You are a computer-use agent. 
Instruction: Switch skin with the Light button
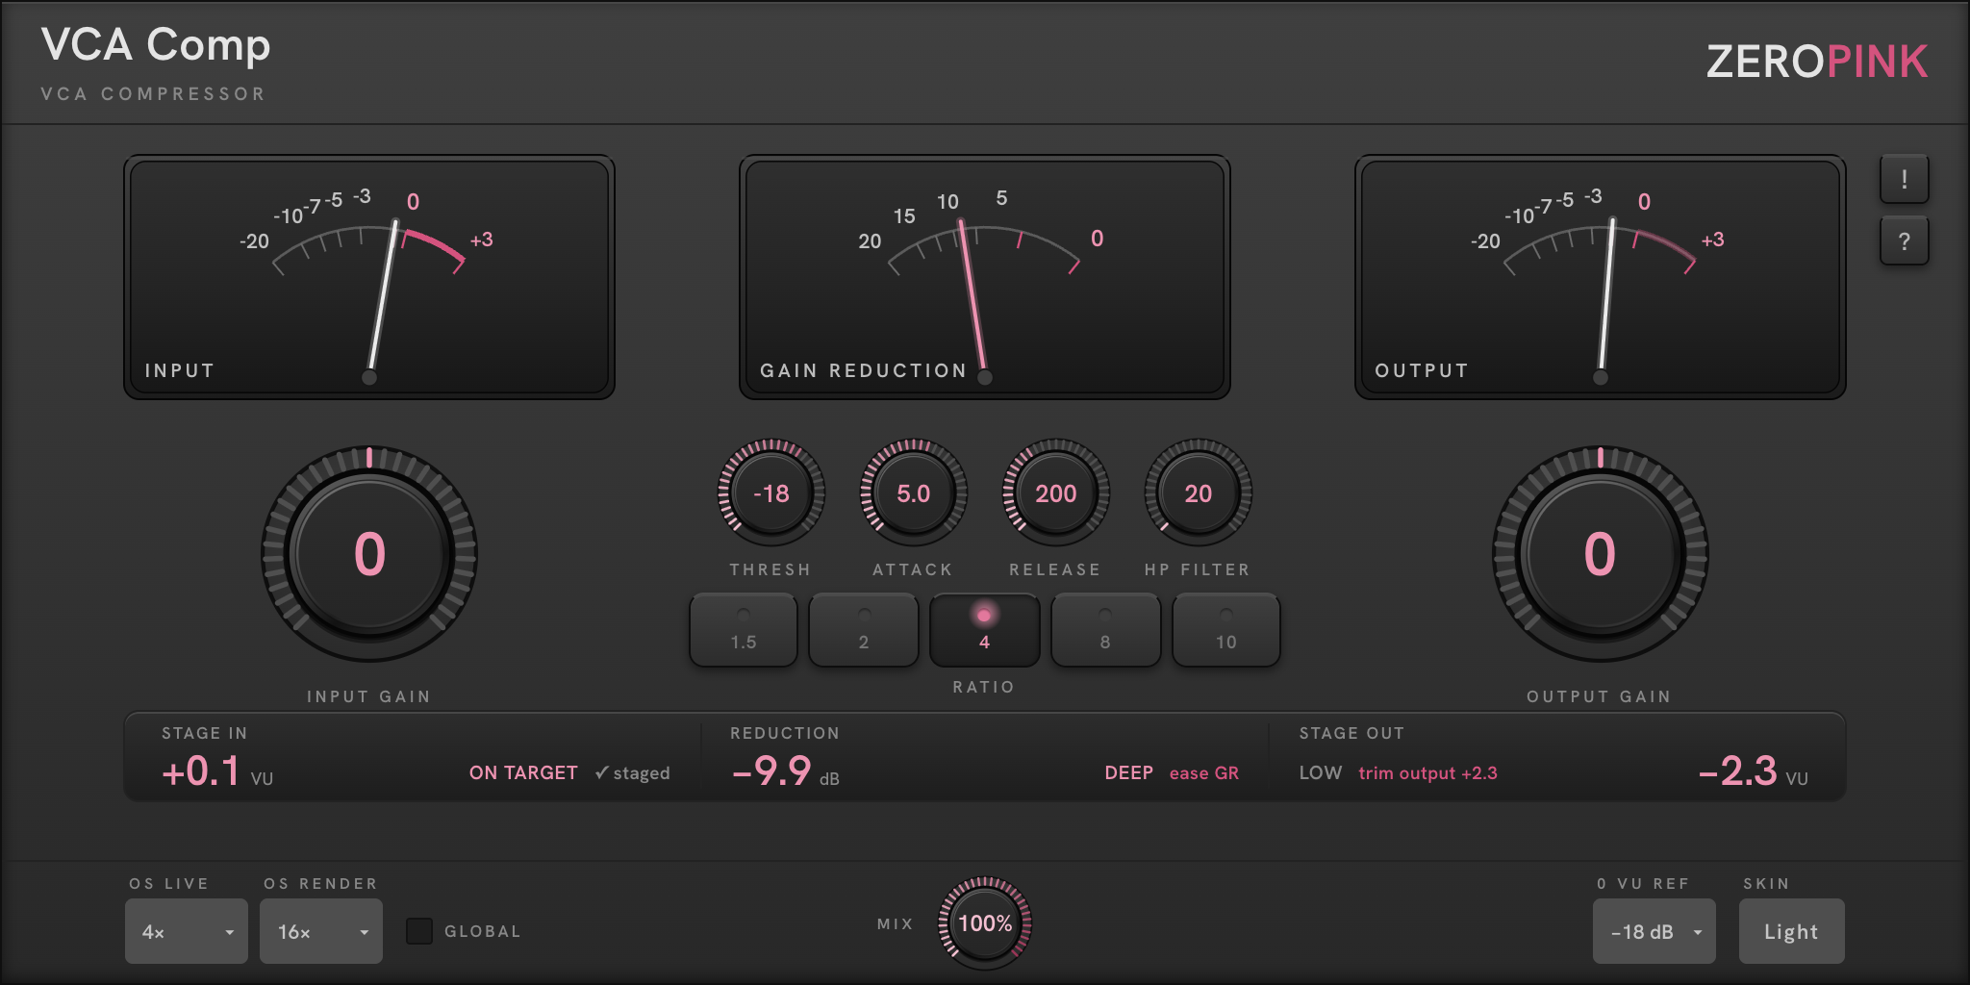tap(1792, 931)
